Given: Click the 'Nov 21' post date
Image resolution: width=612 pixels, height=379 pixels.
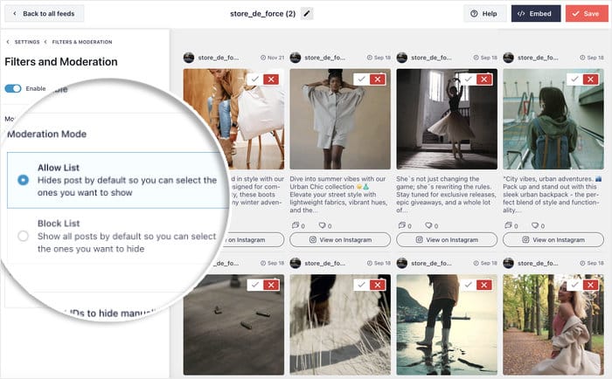Looking at the screenshot, I should click(x=273, y=58).
